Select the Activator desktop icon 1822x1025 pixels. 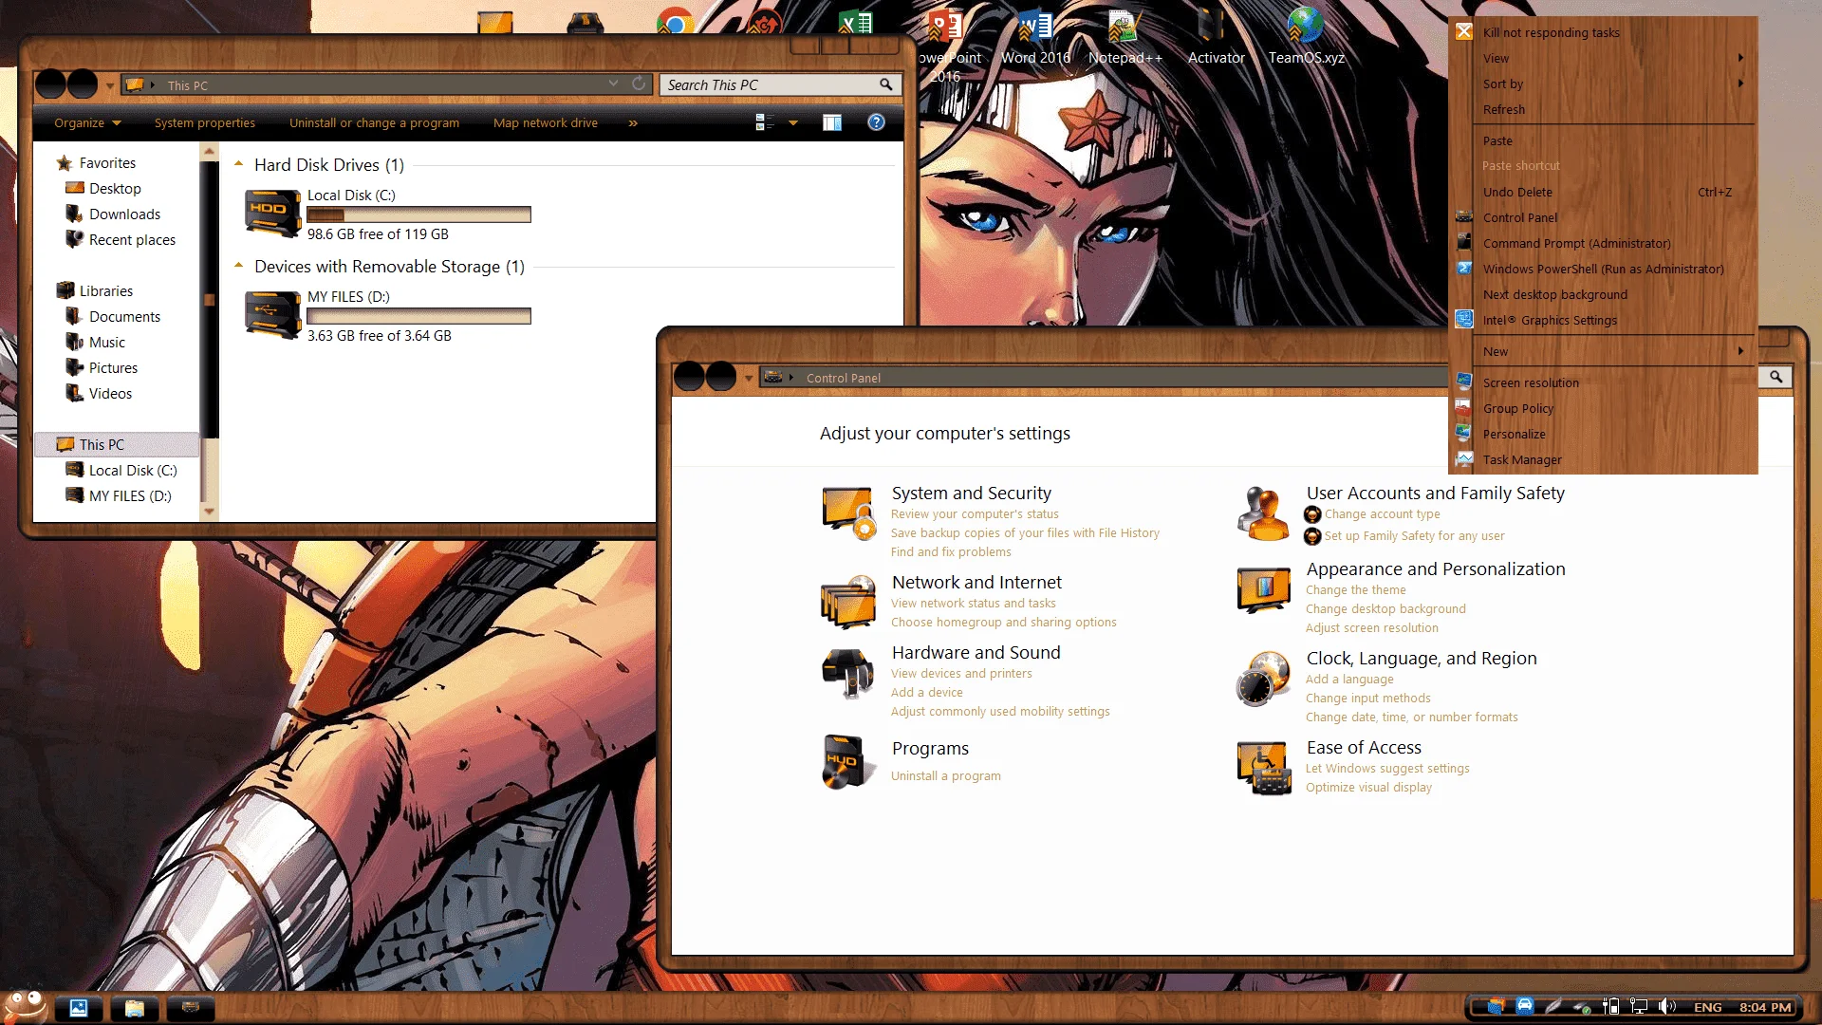pos(1216,38)
